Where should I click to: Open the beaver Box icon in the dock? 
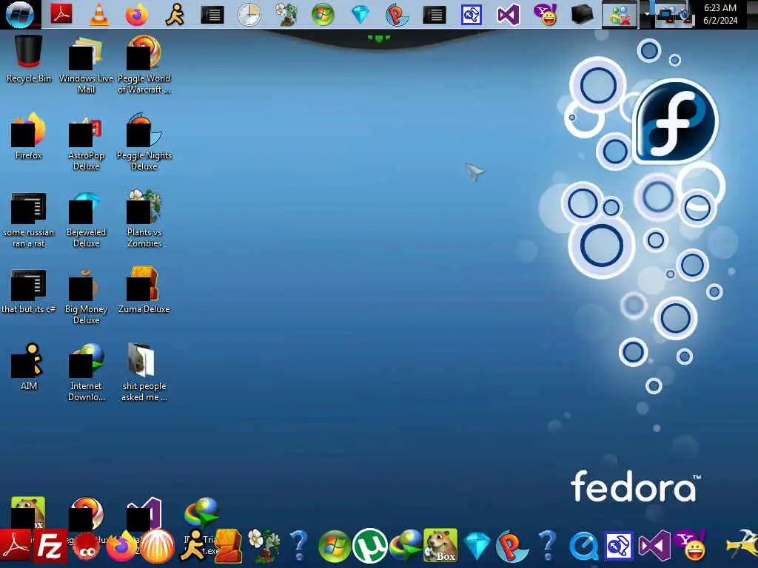click(x=440, y=546)
